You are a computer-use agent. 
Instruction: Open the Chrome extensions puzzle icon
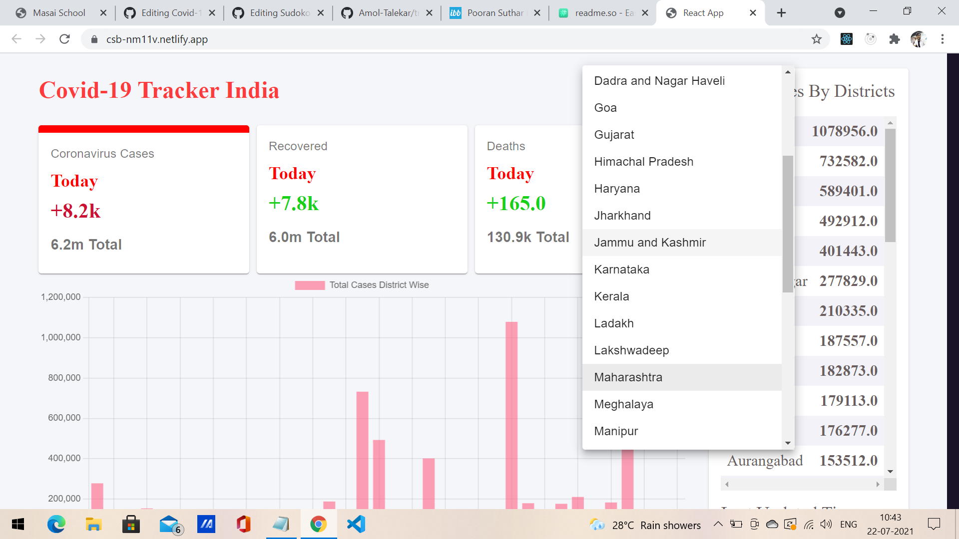tap(895, 39)
